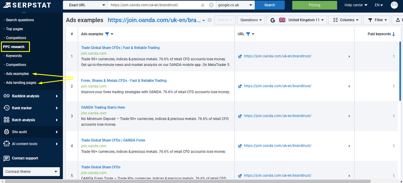Click the Google G icon in the region selector
The height and width of the screenshot is (183, 403).
(x=273, y=20)
